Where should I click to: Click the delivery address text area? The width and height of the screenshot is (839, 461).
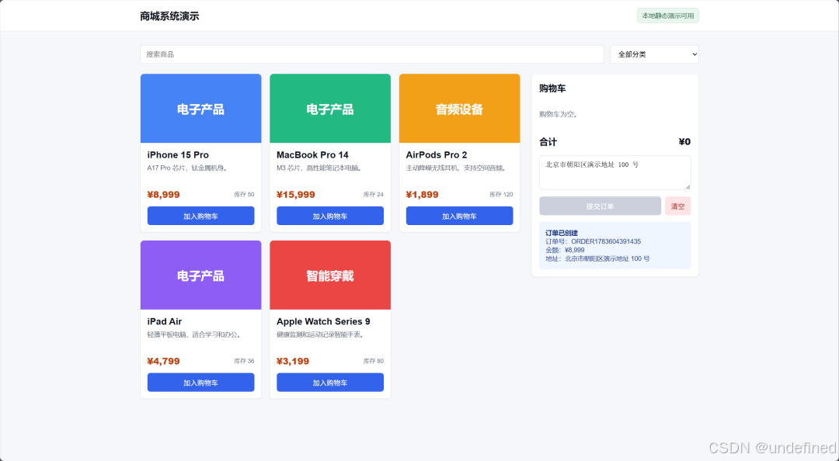[614, 172]
